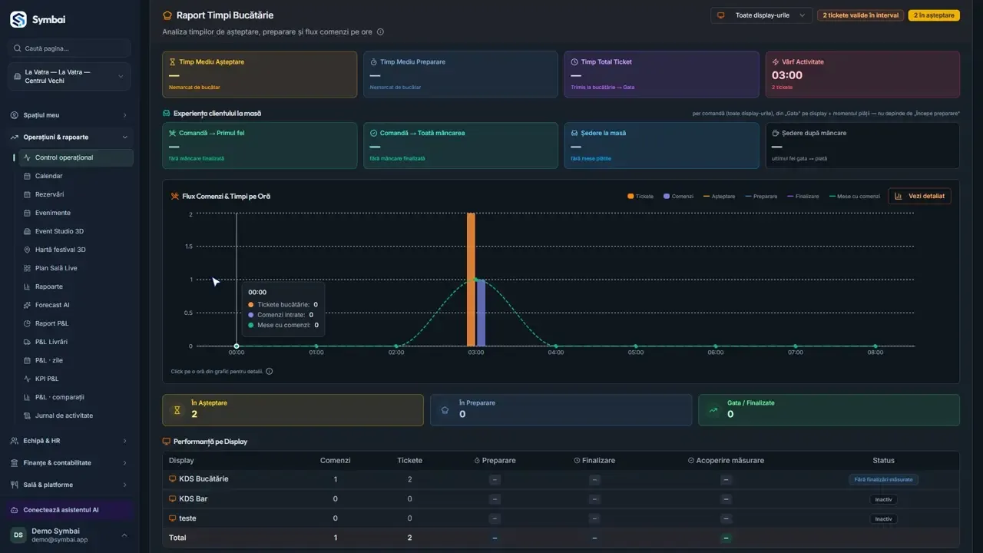983x553 pixels.
Task: Click the 2 tickete valide în interval badge
Action: pos(860,15)
